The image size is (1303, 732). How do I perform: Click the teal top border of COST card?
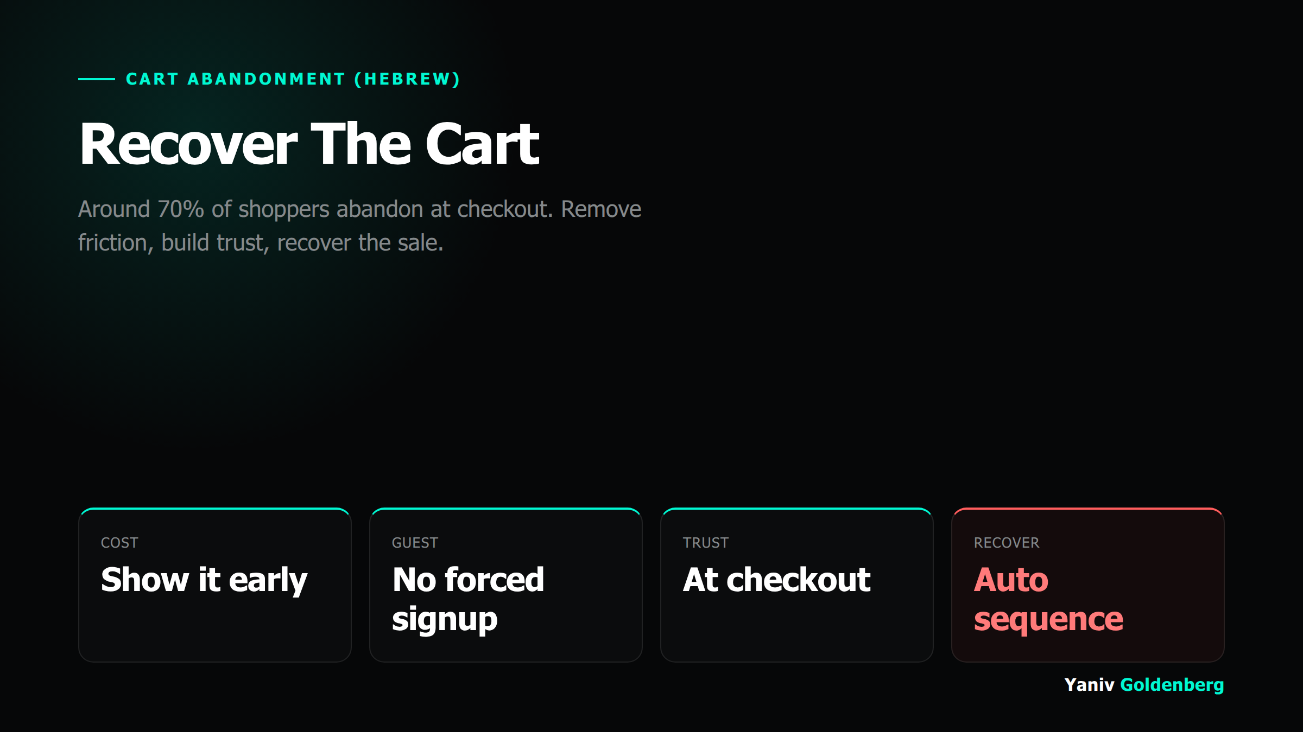click(215, 509)
